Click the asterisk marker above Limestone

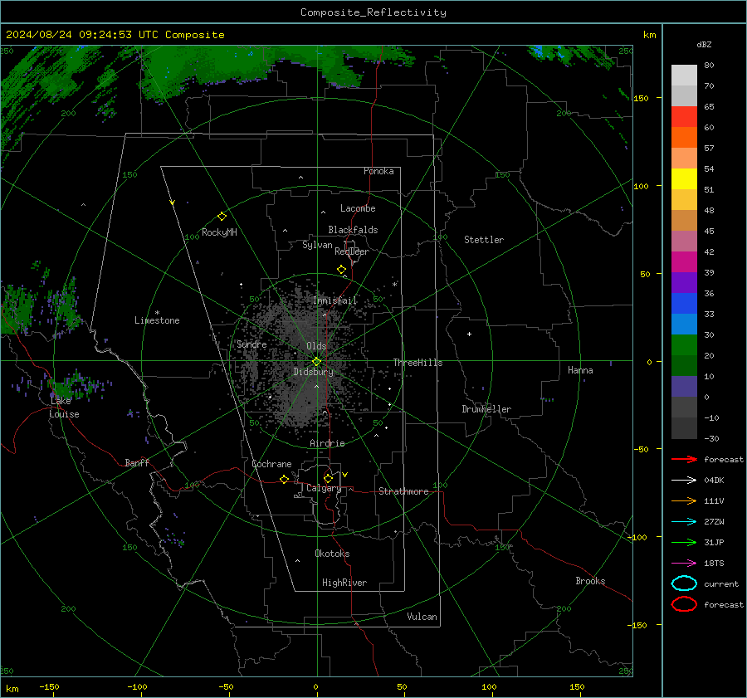pos(157,313)
